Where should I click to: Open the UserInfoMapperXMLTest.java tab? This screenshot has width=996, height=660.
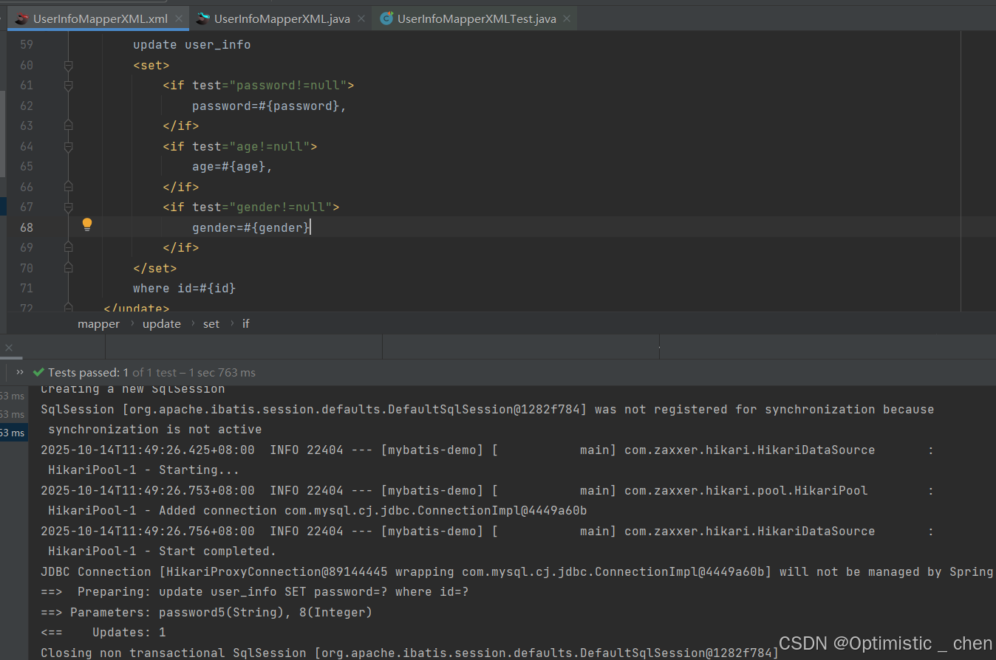click(477, 18)
